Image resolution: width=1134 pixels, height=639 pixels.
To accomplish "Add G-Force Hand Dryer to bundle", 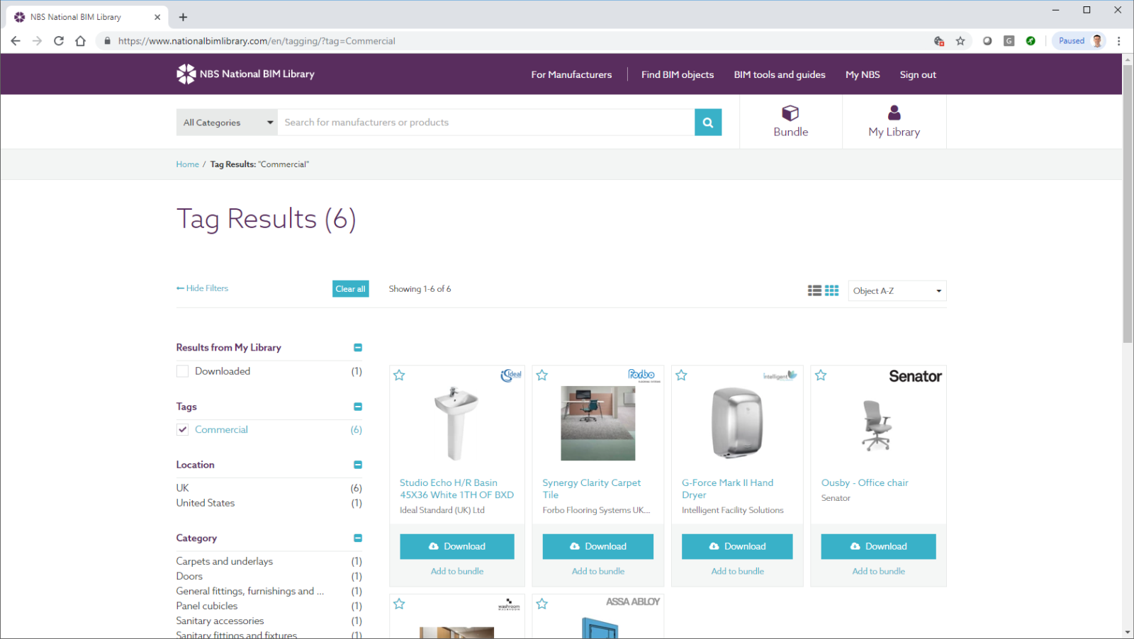I will 737,571.
